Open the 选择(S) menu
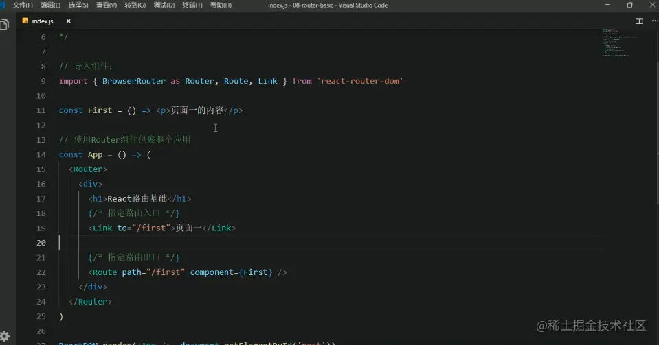The width and height of the screenshot is (659, 345). click(78, 5)
